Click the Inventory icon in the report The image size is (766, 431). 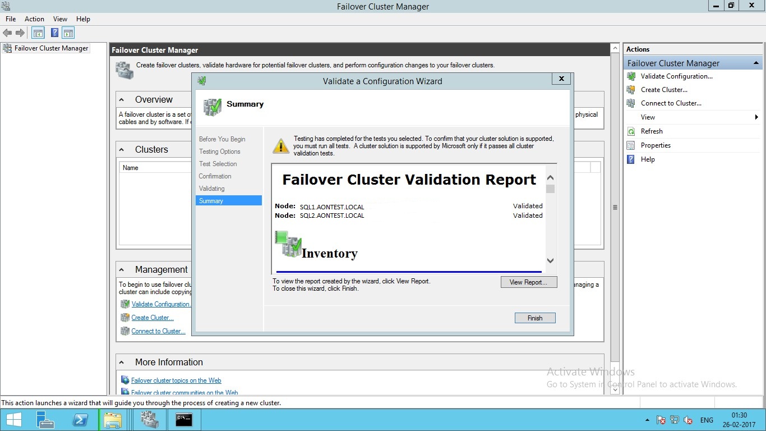288,244
